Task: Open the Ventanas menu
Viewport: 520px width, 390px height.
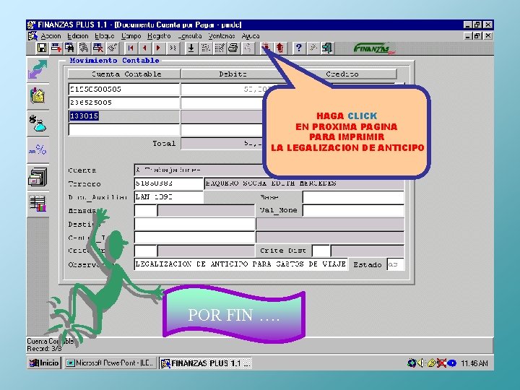Action: 222,36
